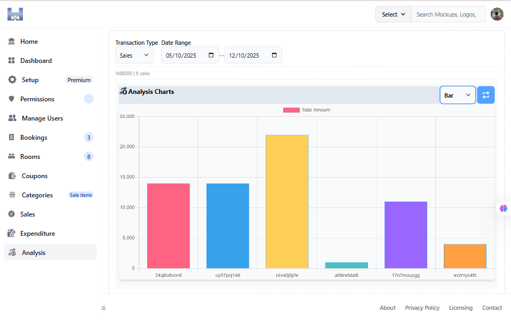This screenshot has width=511, height=320.
Task: Click the Home building icon in sidebar
Action: click(12, 42)
